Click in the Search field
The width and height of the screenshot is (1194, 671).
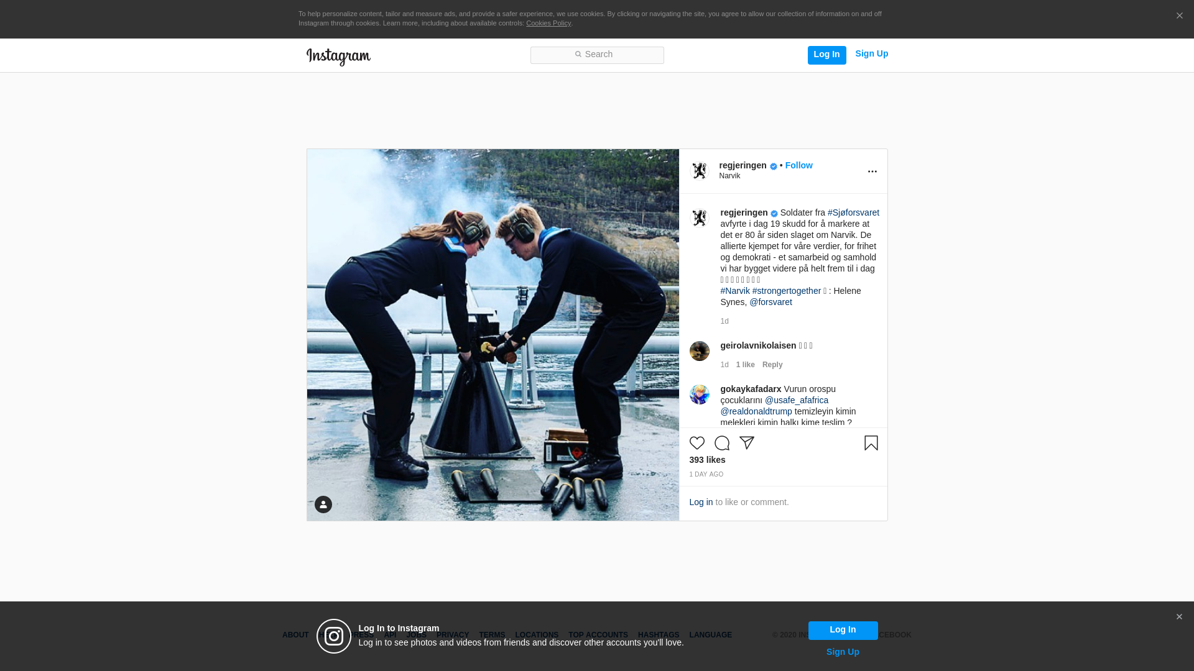[x=597, y=55]
